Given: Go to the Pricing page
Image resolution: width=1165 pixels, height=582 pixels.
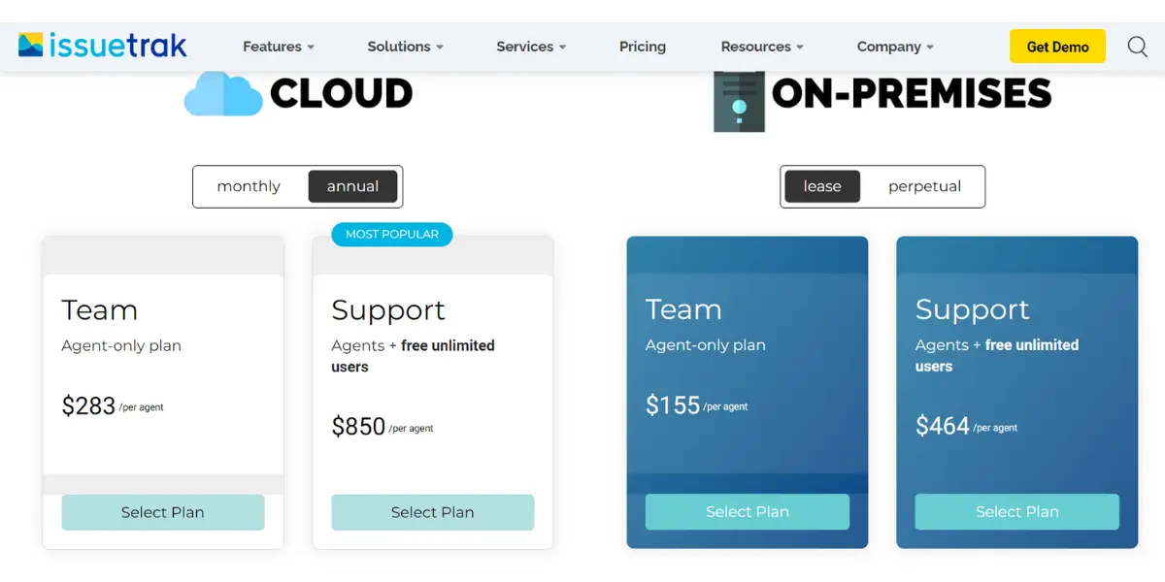Looking at the screenshot, I should tap(643, 47).
